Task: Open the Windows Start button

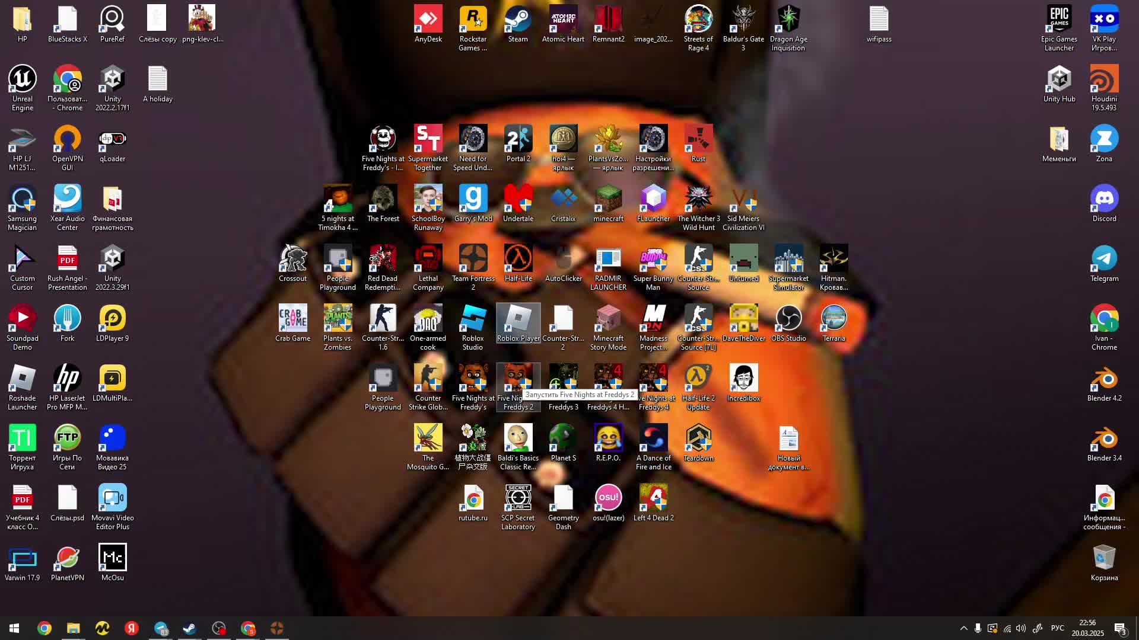Action: (x=14, y=628)
